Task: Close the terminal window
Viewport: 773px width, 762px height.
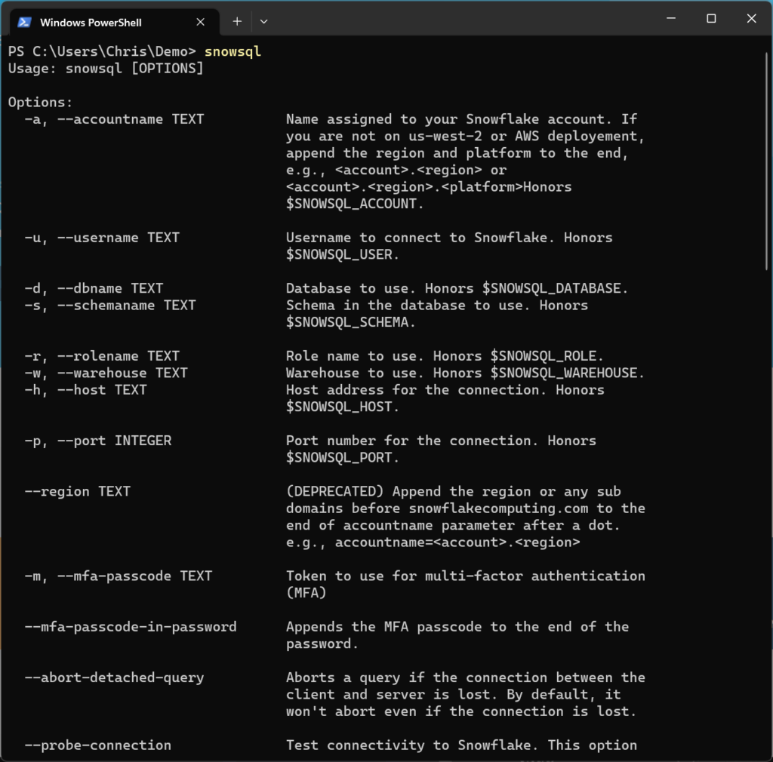Action: 752,19
